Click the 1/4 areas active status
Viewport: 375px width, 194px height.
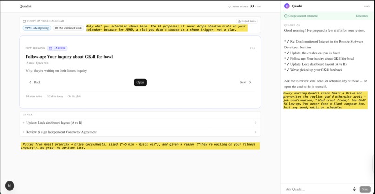(x=34, y=96)
